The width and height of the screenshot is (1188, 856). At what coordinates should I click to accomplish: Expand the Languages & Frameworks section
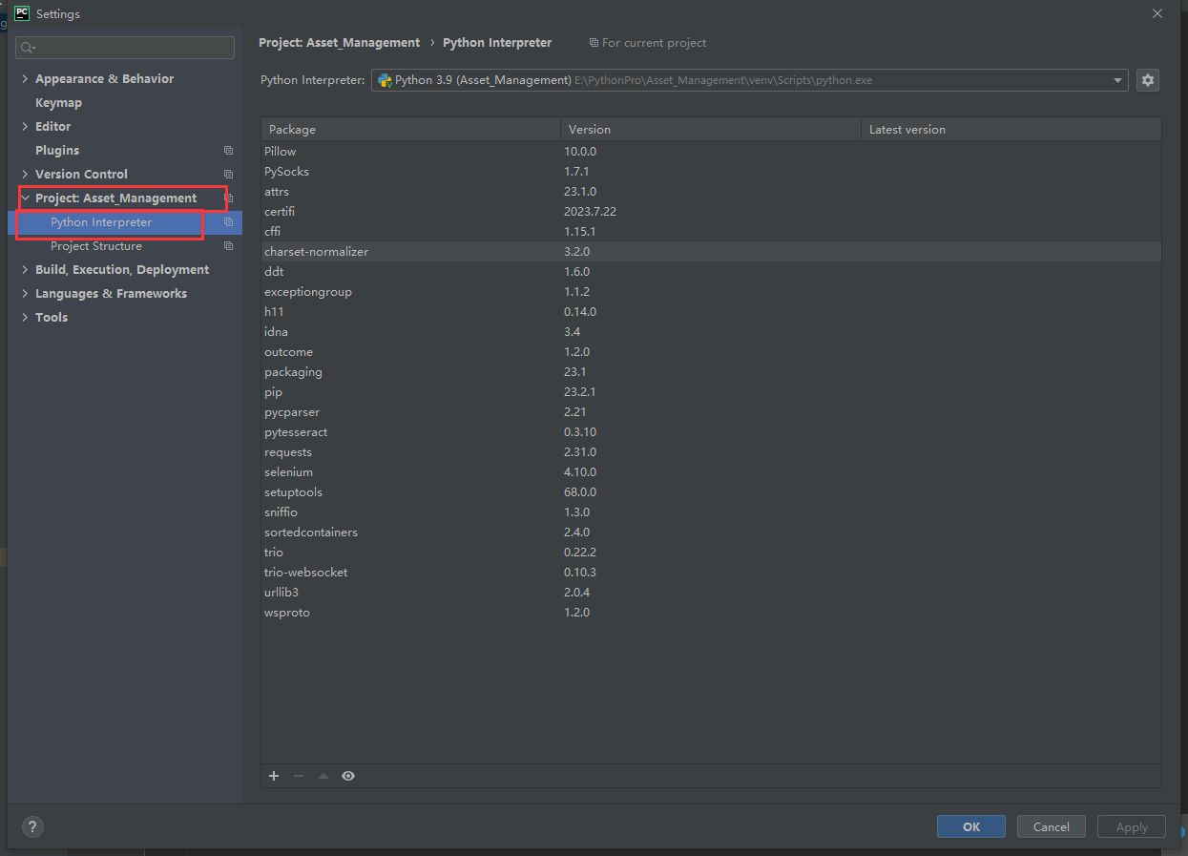click(x=25, y=294)
